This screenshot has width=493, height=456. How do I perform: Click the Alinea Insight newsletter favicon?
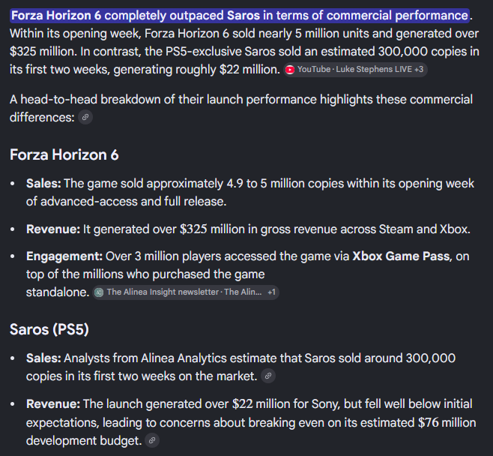click(99, 292)
